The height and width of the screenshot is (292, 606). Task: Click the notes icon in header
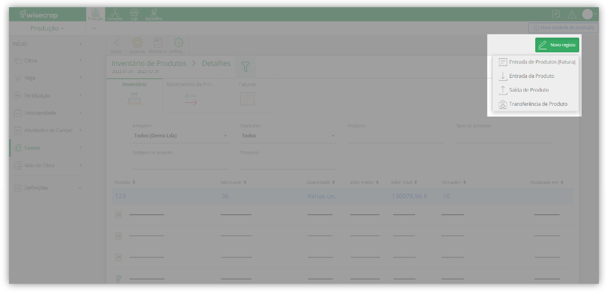[x=556, y=14]
